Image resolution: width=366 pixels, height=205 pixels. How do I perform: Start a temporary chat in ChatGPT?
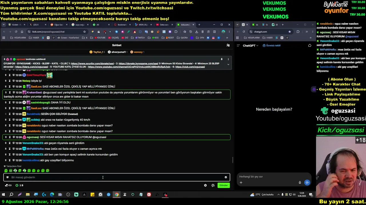click(310, 46)
